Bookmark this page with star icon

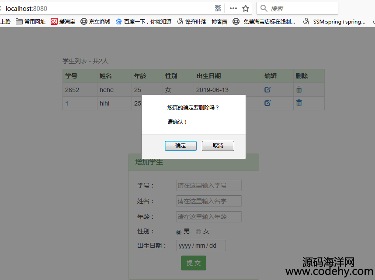(246, 8)
